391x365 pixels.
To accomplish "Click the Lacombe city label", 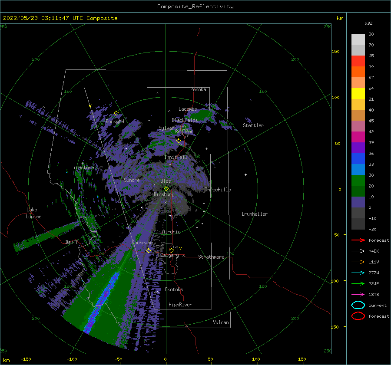I will point(188,109).
